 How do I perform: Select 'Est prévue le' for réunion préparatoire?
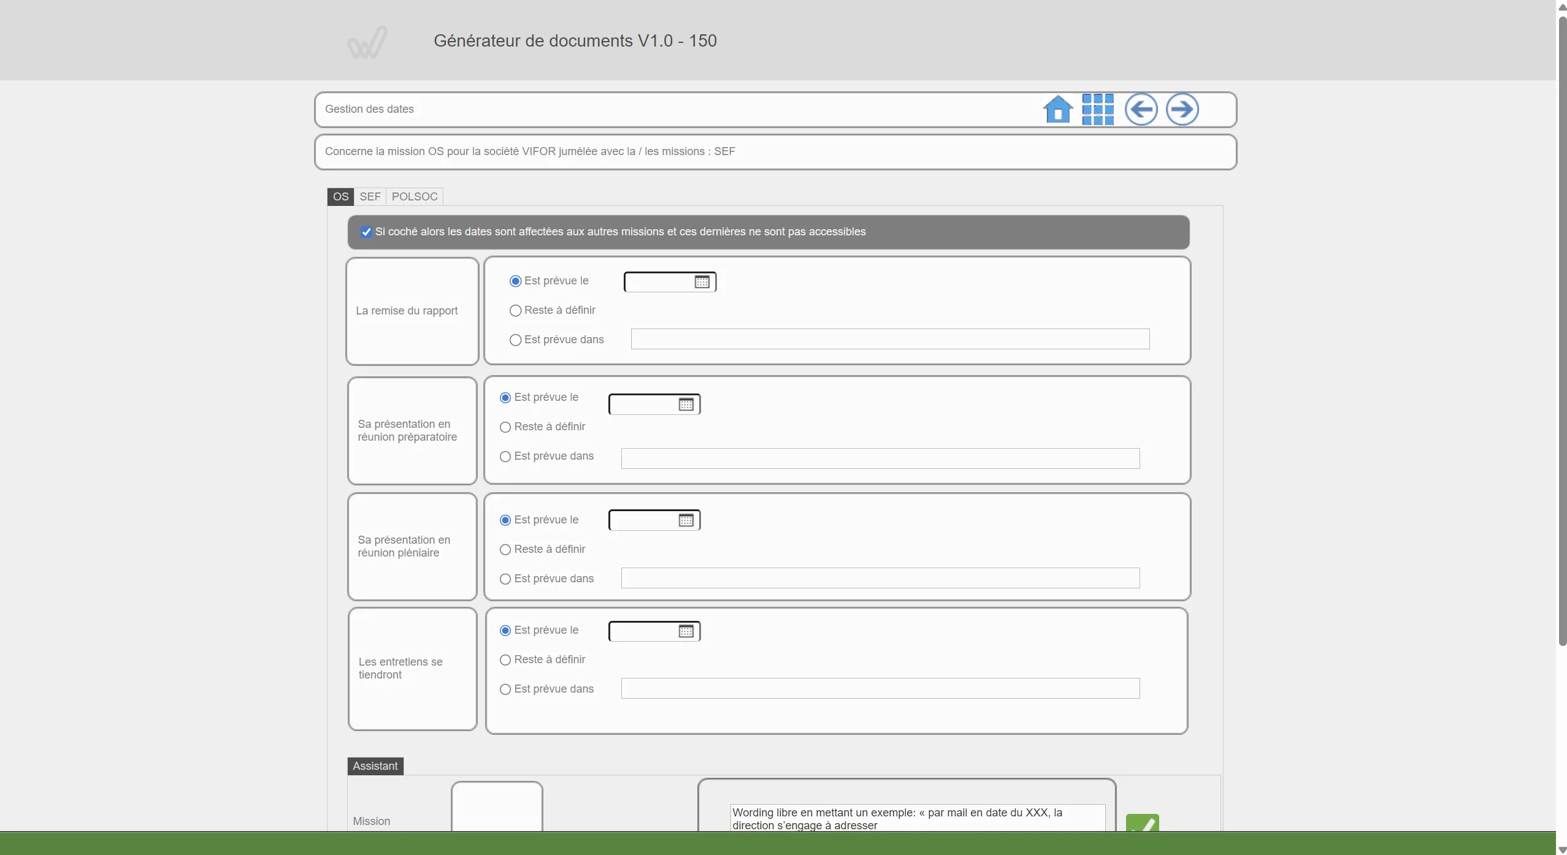(x=505, y=398)
